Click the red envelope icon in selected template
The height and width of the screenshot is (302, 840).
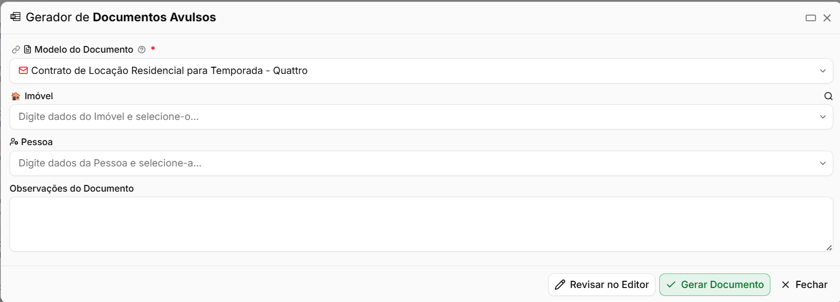[x=23, y=71]
